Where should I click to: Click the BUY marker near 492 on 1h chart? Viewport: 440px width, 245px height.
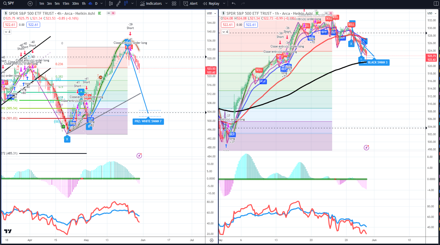point(232,134)
